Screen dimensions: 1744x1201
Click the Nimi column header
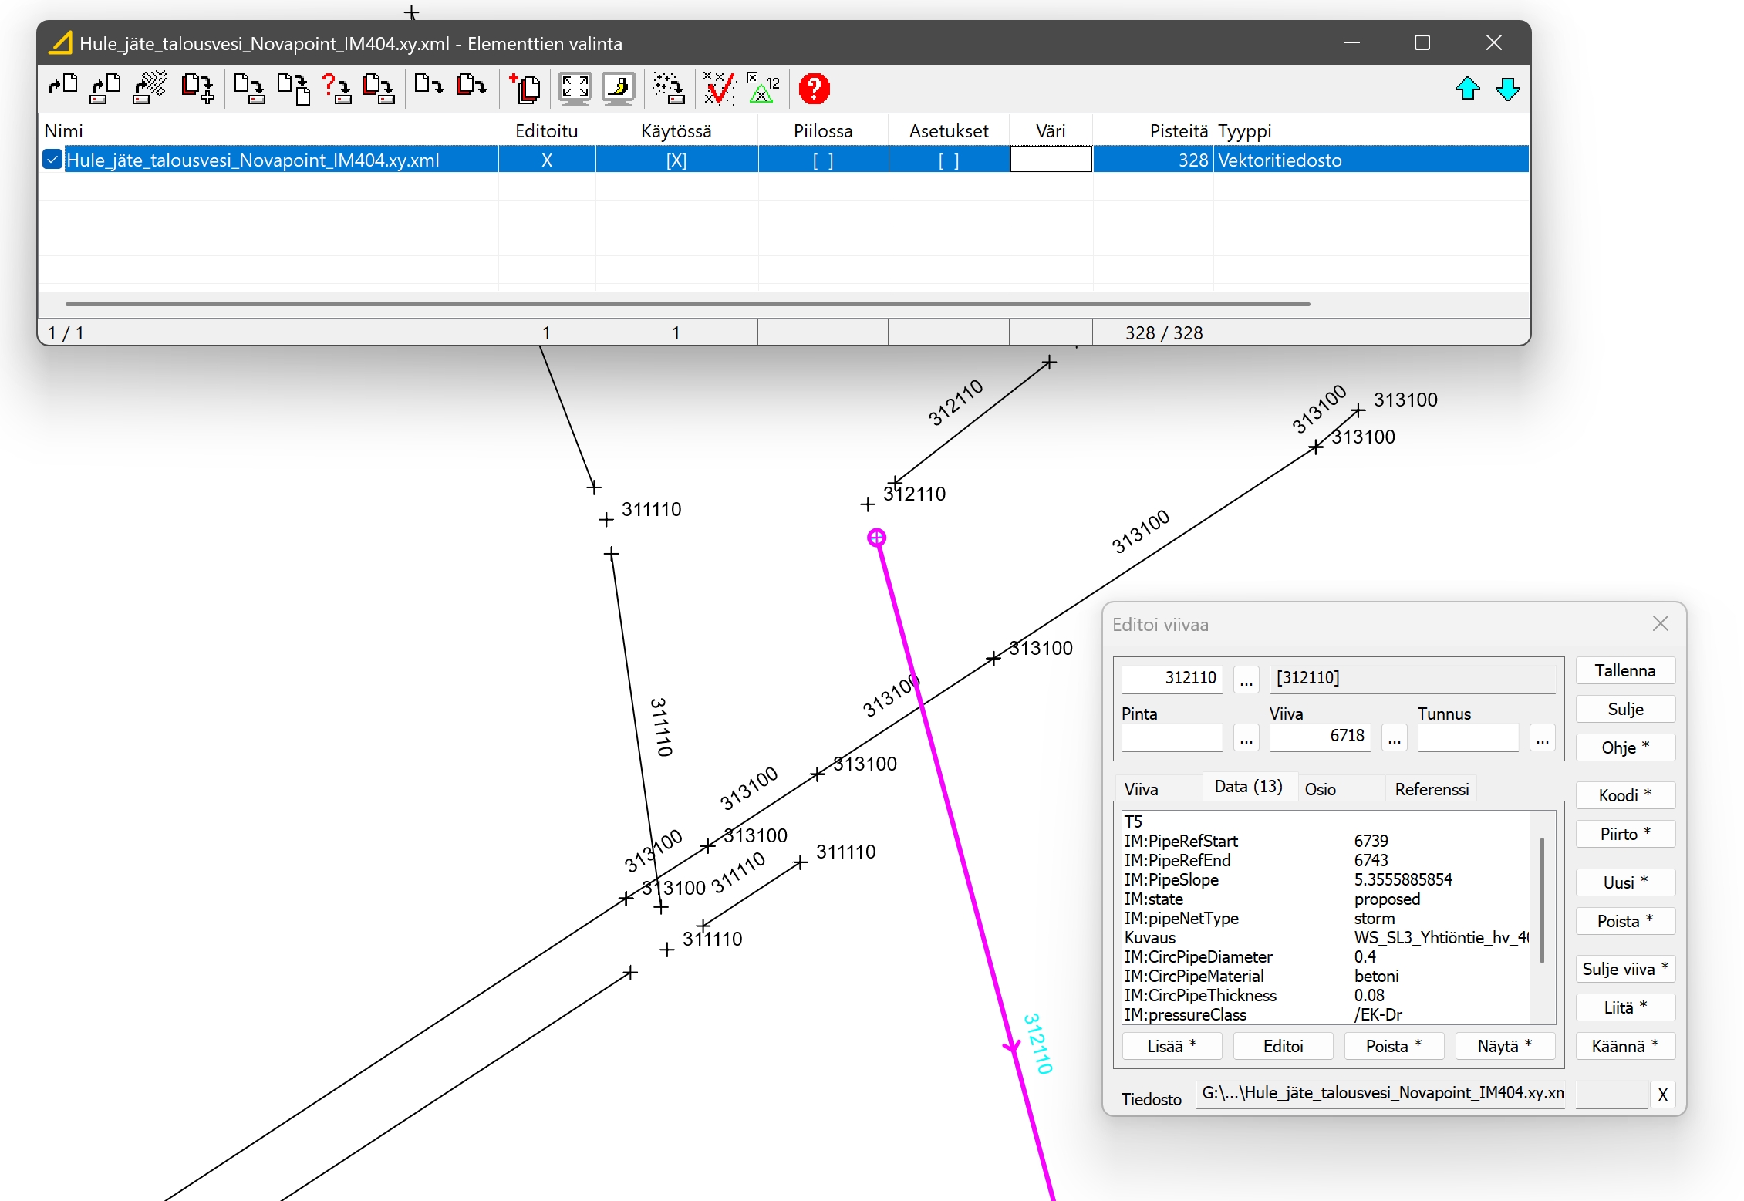268,130
